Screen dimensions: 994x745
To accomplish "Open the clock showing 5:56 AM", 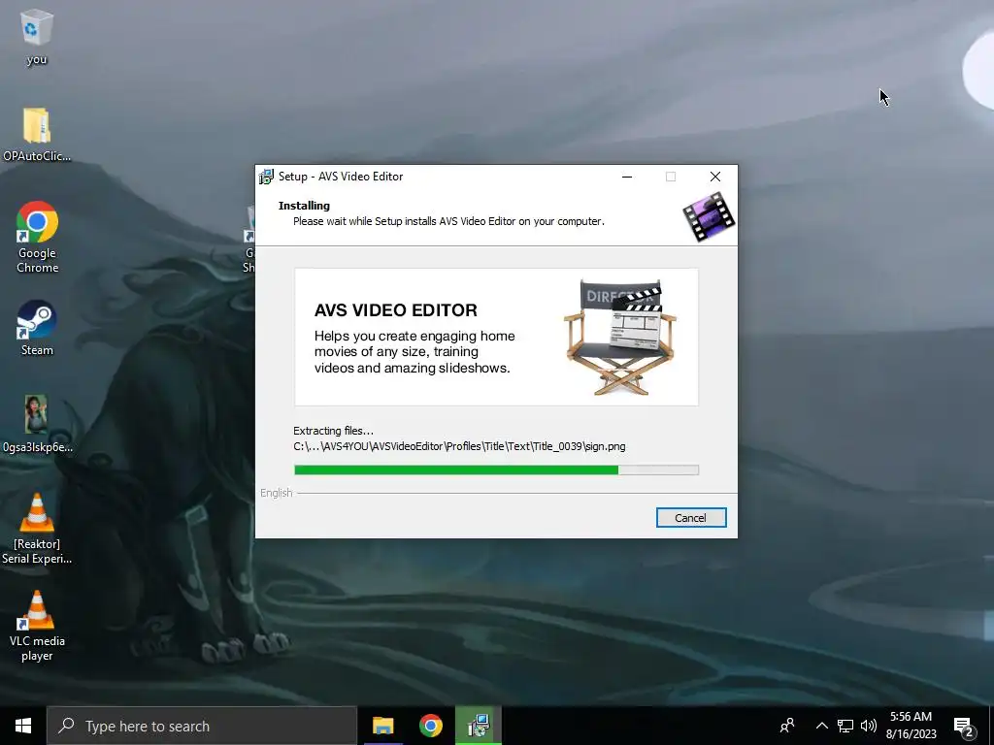I will 911,726.
